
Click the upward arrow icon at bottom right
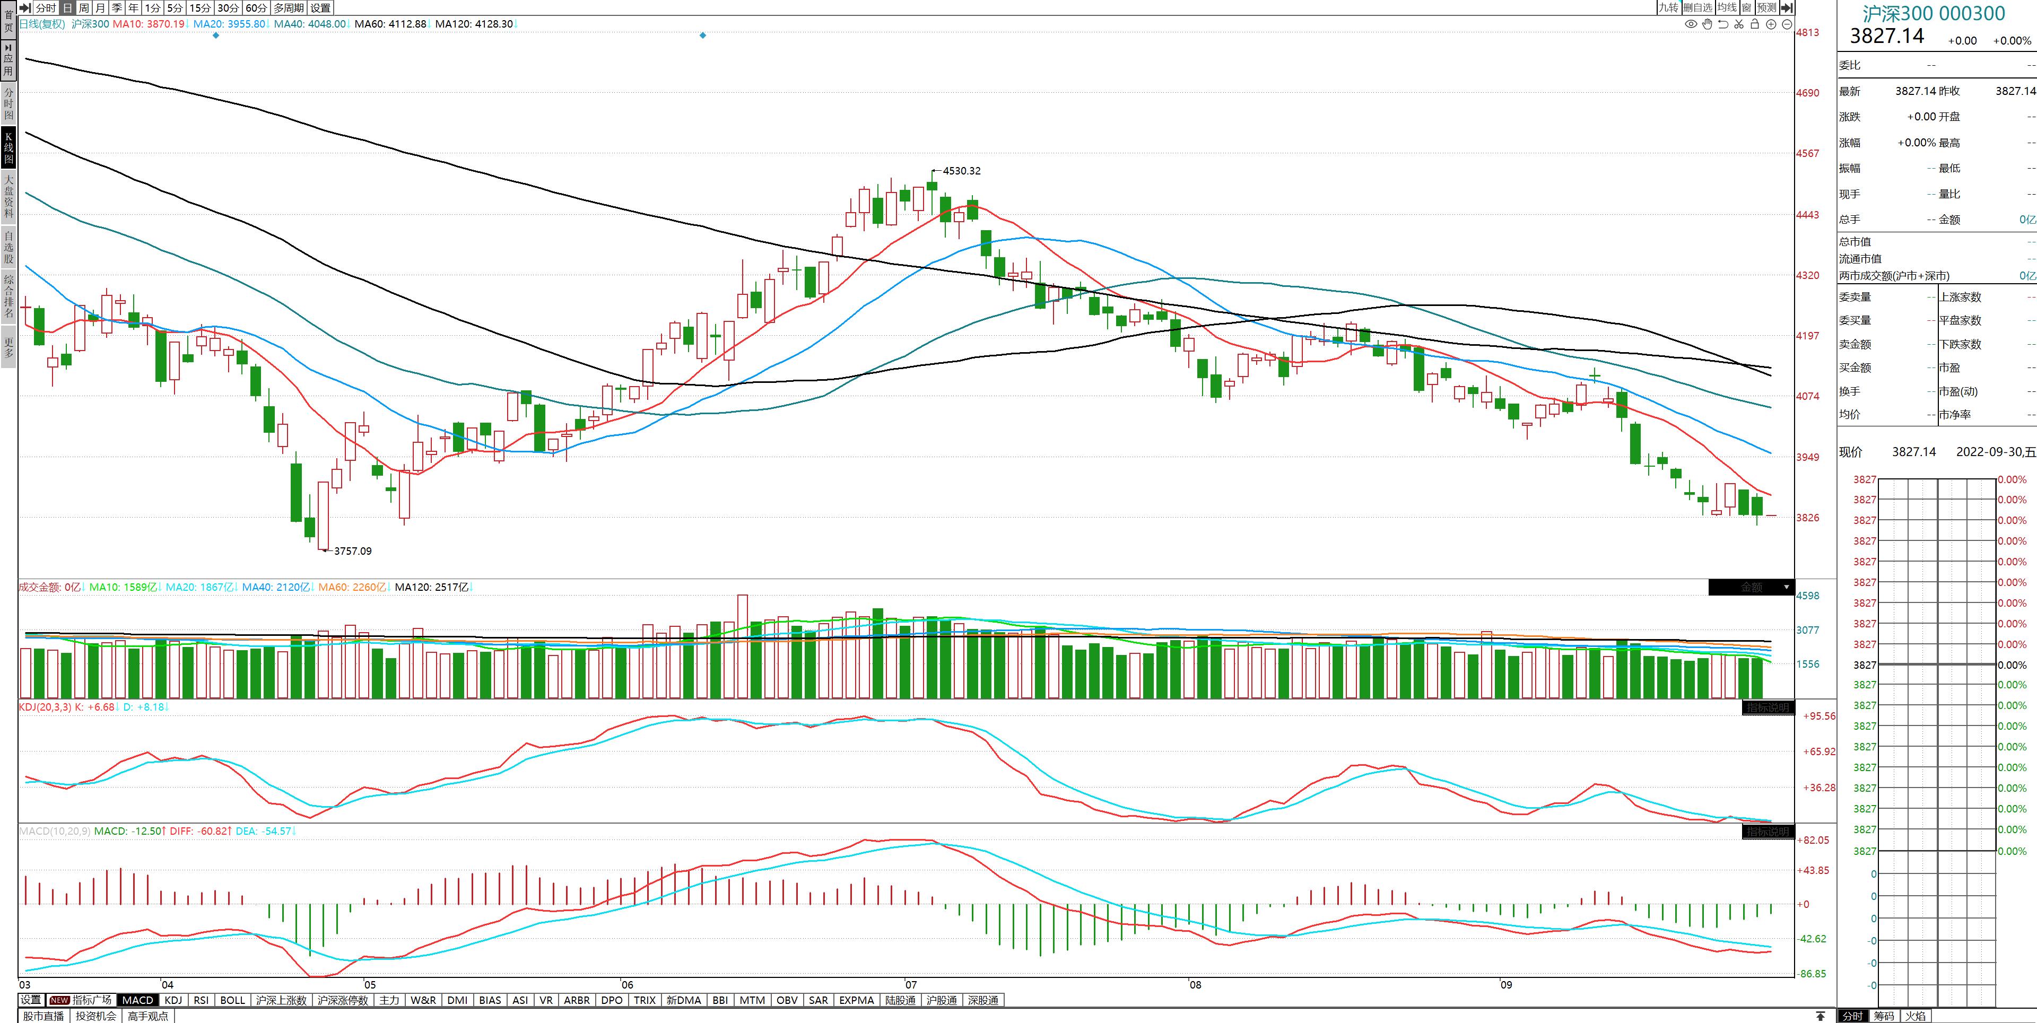pyautogui.click(x=1821, y=1016)
